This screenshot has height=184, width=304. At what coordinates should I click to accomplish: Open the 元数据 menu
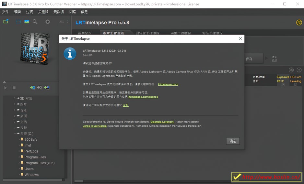pyautogui.click(x=59, y=12)
